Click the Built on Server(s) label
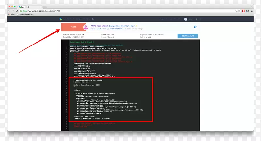 coord(146,37)
